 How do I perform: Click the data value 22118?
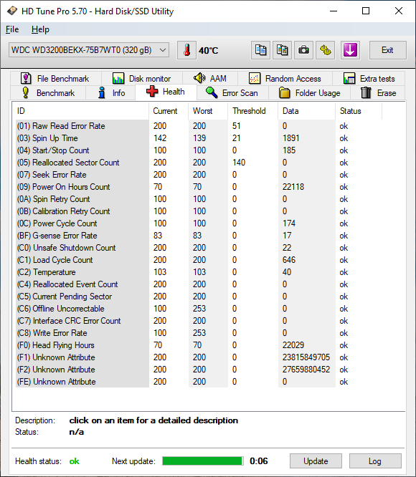point(293,187)
